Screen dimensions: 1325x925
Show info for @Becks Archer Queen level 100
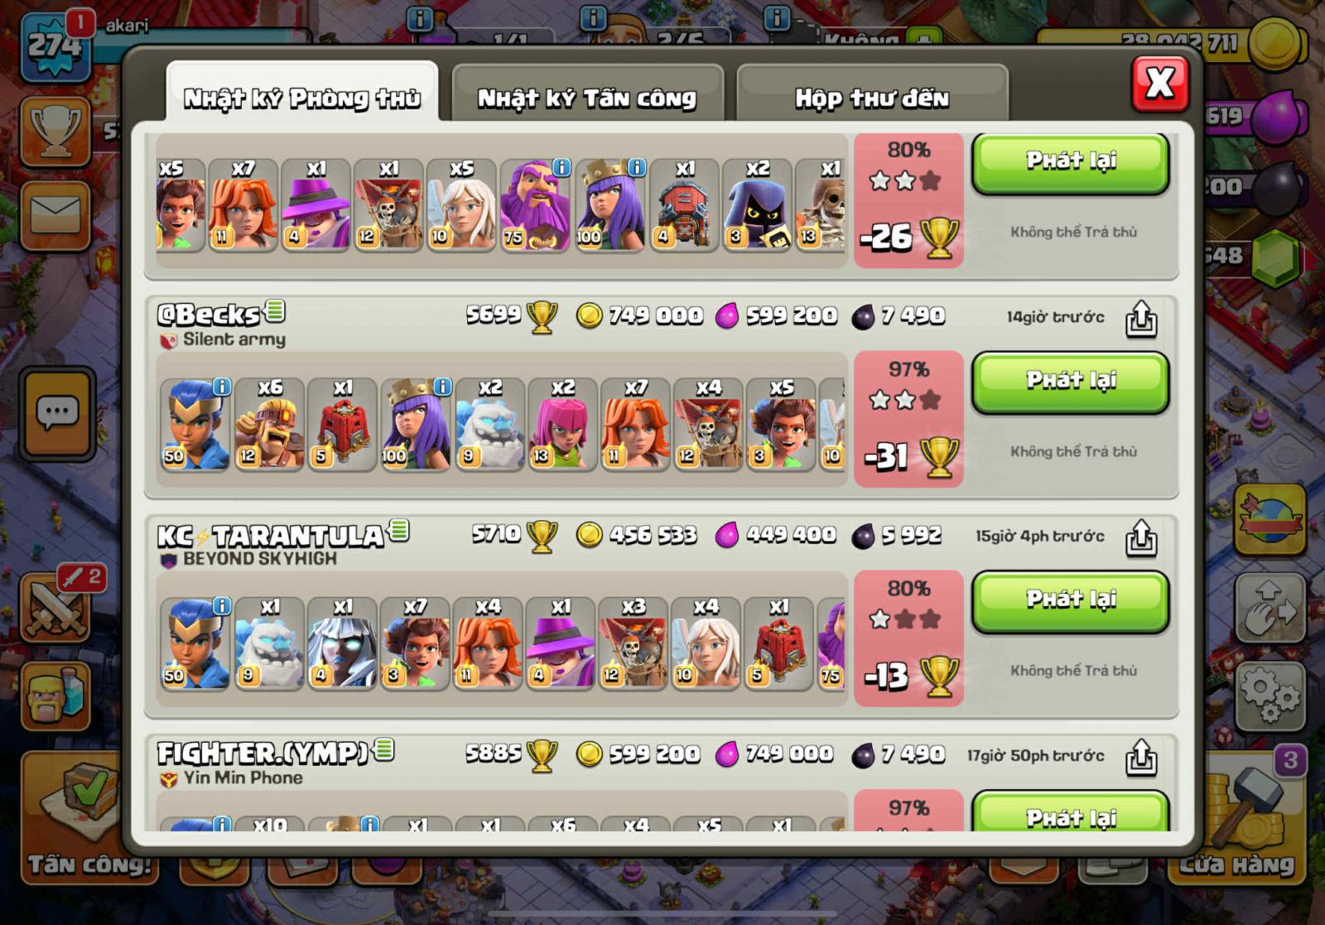[x=443, y=386]
